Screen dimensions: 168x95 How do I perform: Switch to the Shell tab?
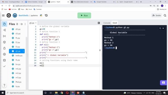(115, 23)
